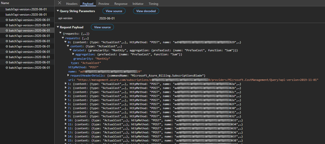325x144 pixels.
Task: Click the Name column header
Action: click(x=5, y=3)
